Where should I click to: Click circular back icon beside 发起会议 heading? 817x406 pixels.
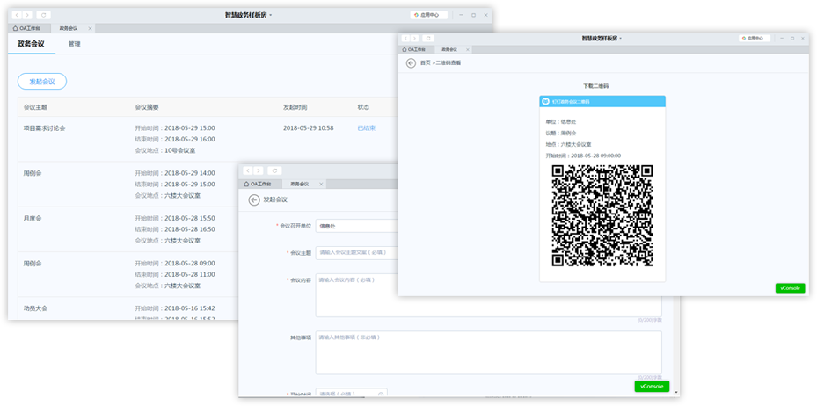point(254,200)
